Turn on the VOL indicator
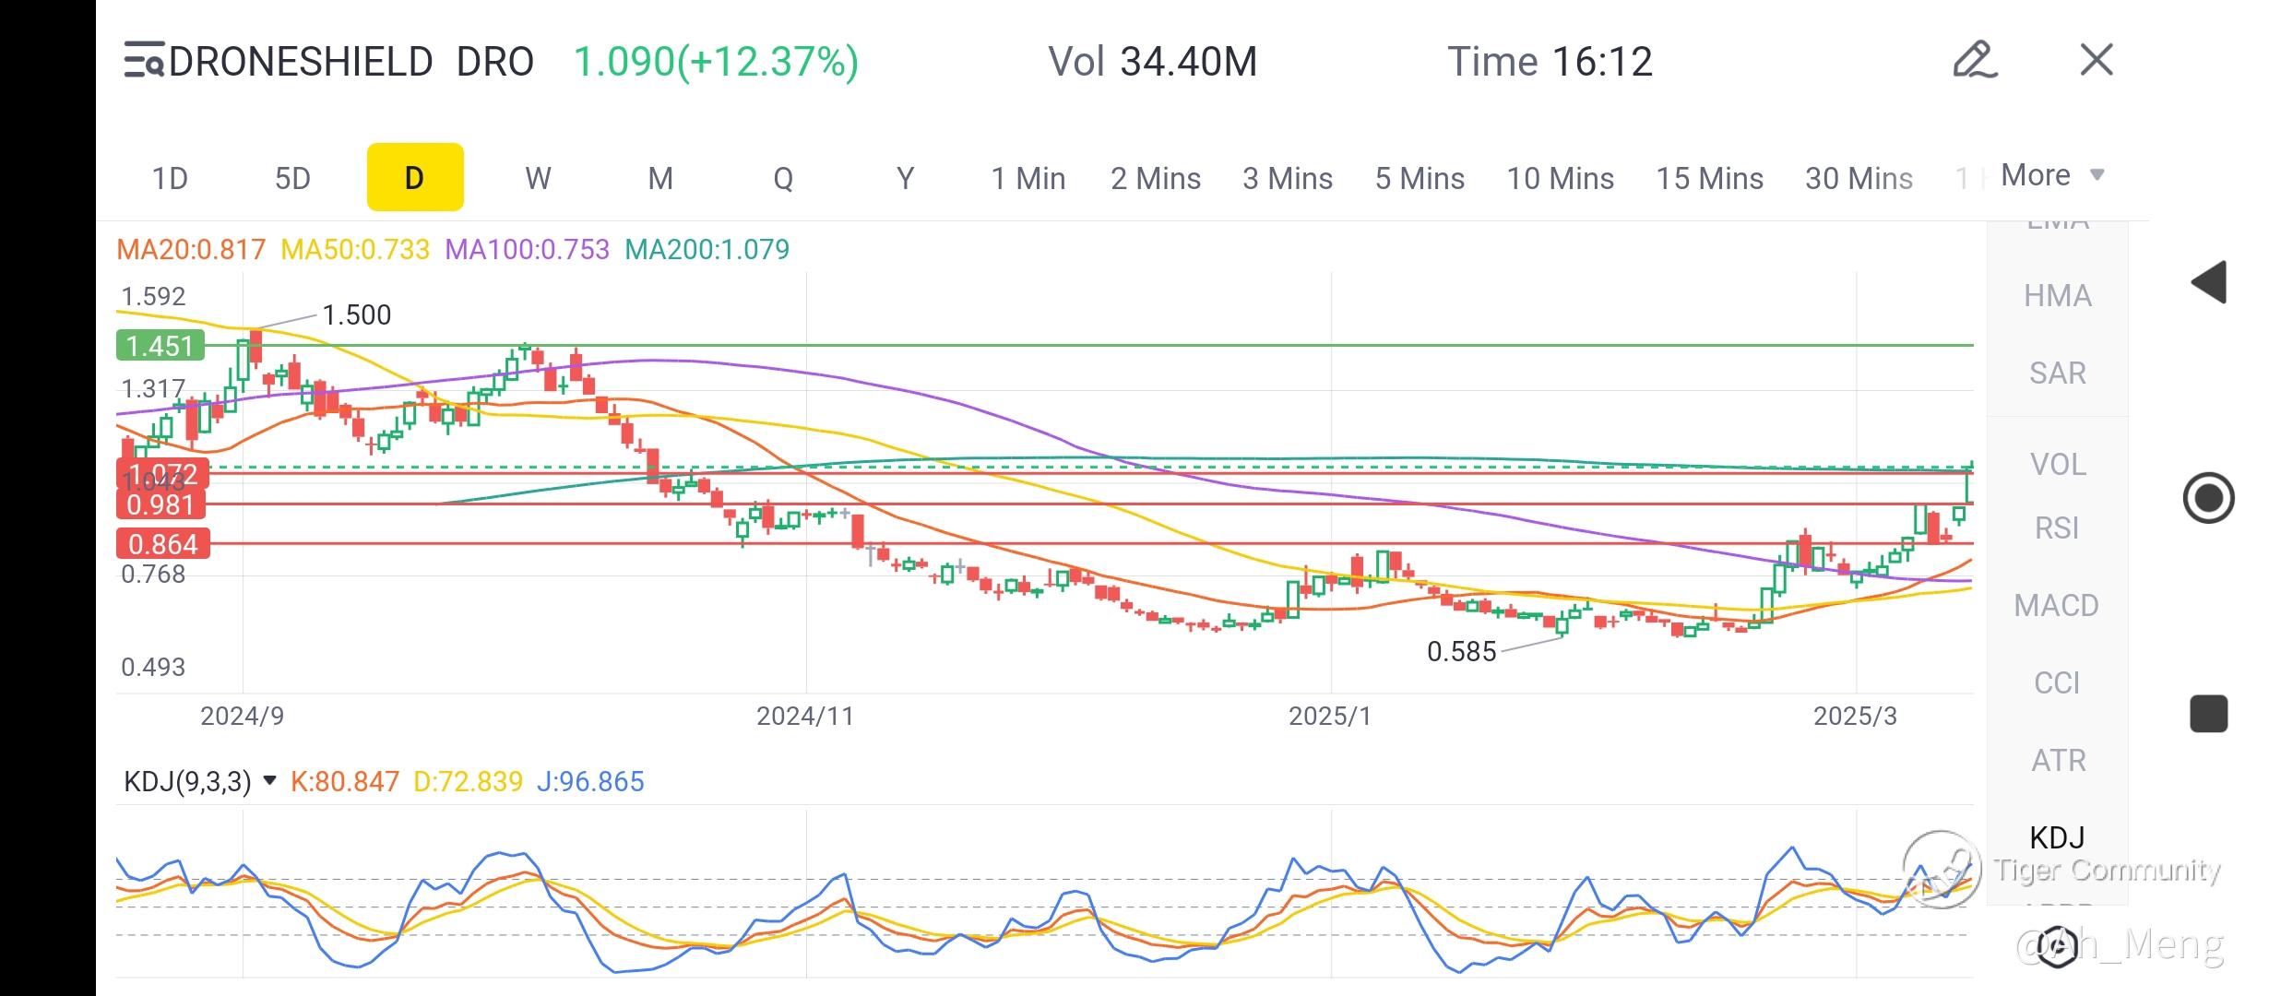This screenshot has width=2269, height=996. [x=2057, y=465]
